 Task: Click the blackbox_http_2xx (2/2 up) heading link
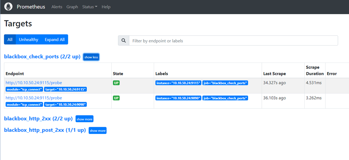[38, 119]
